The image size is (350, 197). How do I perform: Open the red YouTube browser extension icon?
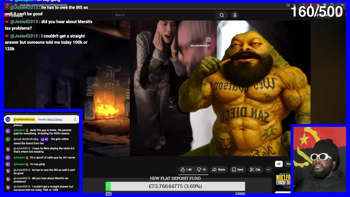coord(304,5)
